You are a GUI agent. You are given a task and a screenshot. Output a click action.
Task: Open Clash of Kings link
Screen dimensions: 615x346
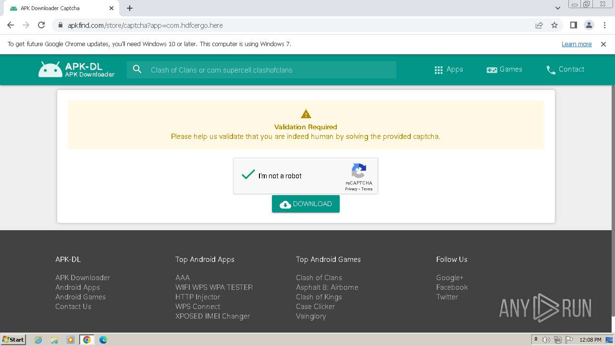tap(319, 297)
